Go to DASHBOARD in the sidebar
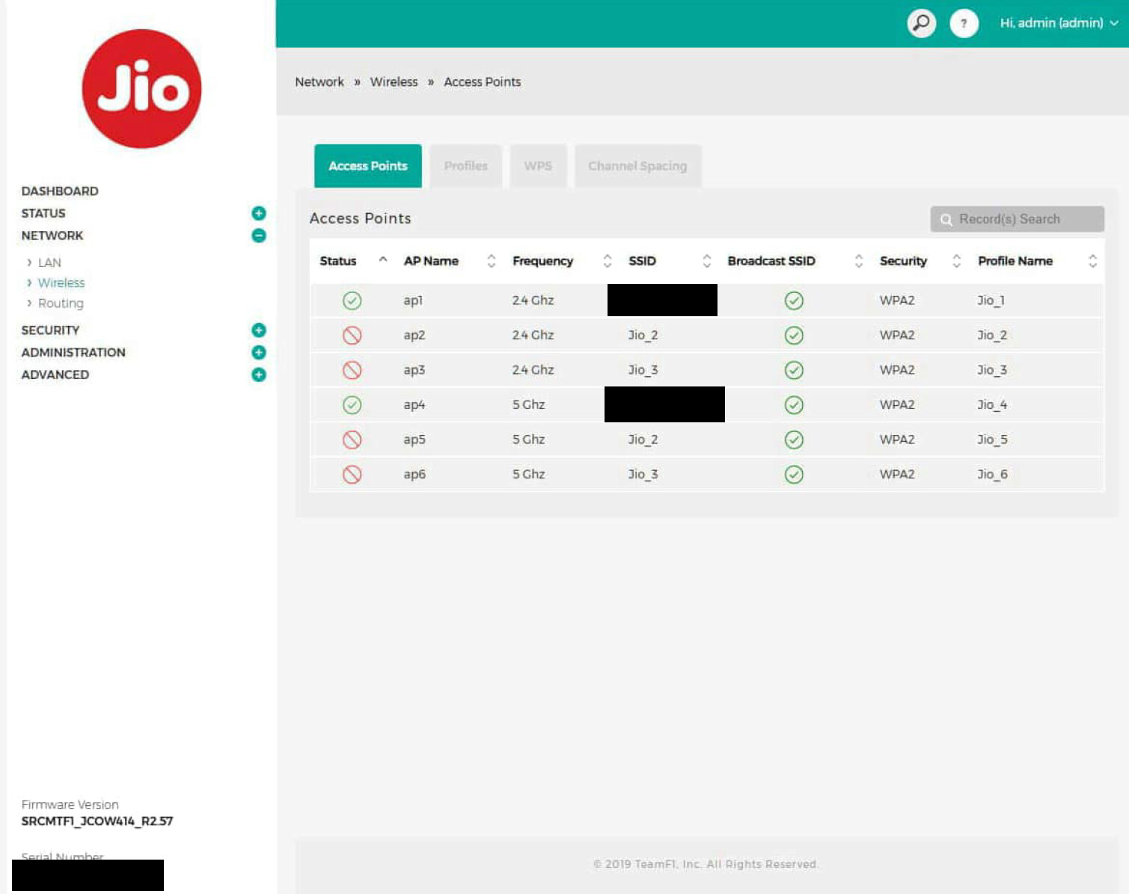The height and width of the screenshot is (894, 1129). pos(60,191)
